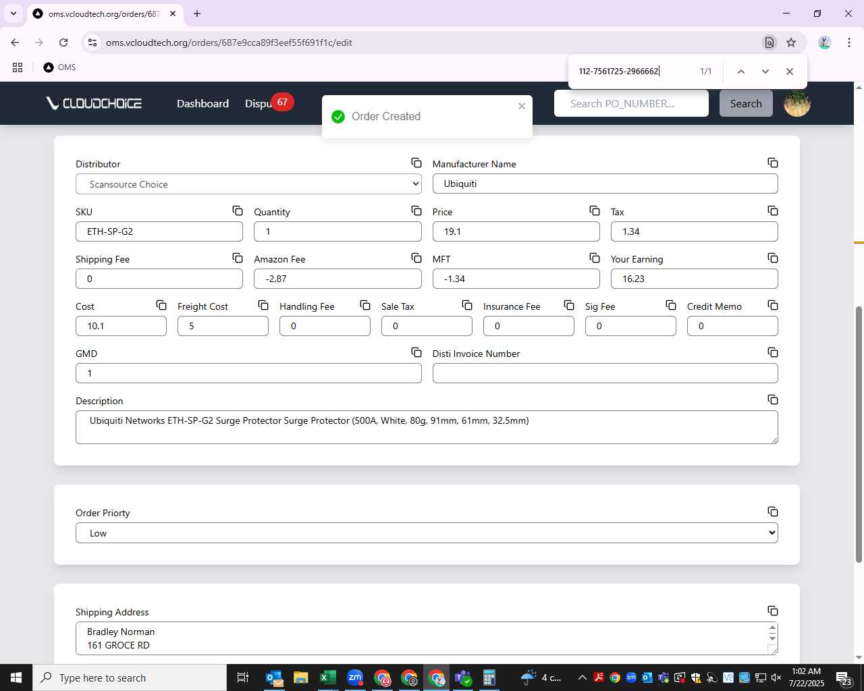
Task: Open the OMS bookmark
Action: pyautogui.click(x=59, y=67)
